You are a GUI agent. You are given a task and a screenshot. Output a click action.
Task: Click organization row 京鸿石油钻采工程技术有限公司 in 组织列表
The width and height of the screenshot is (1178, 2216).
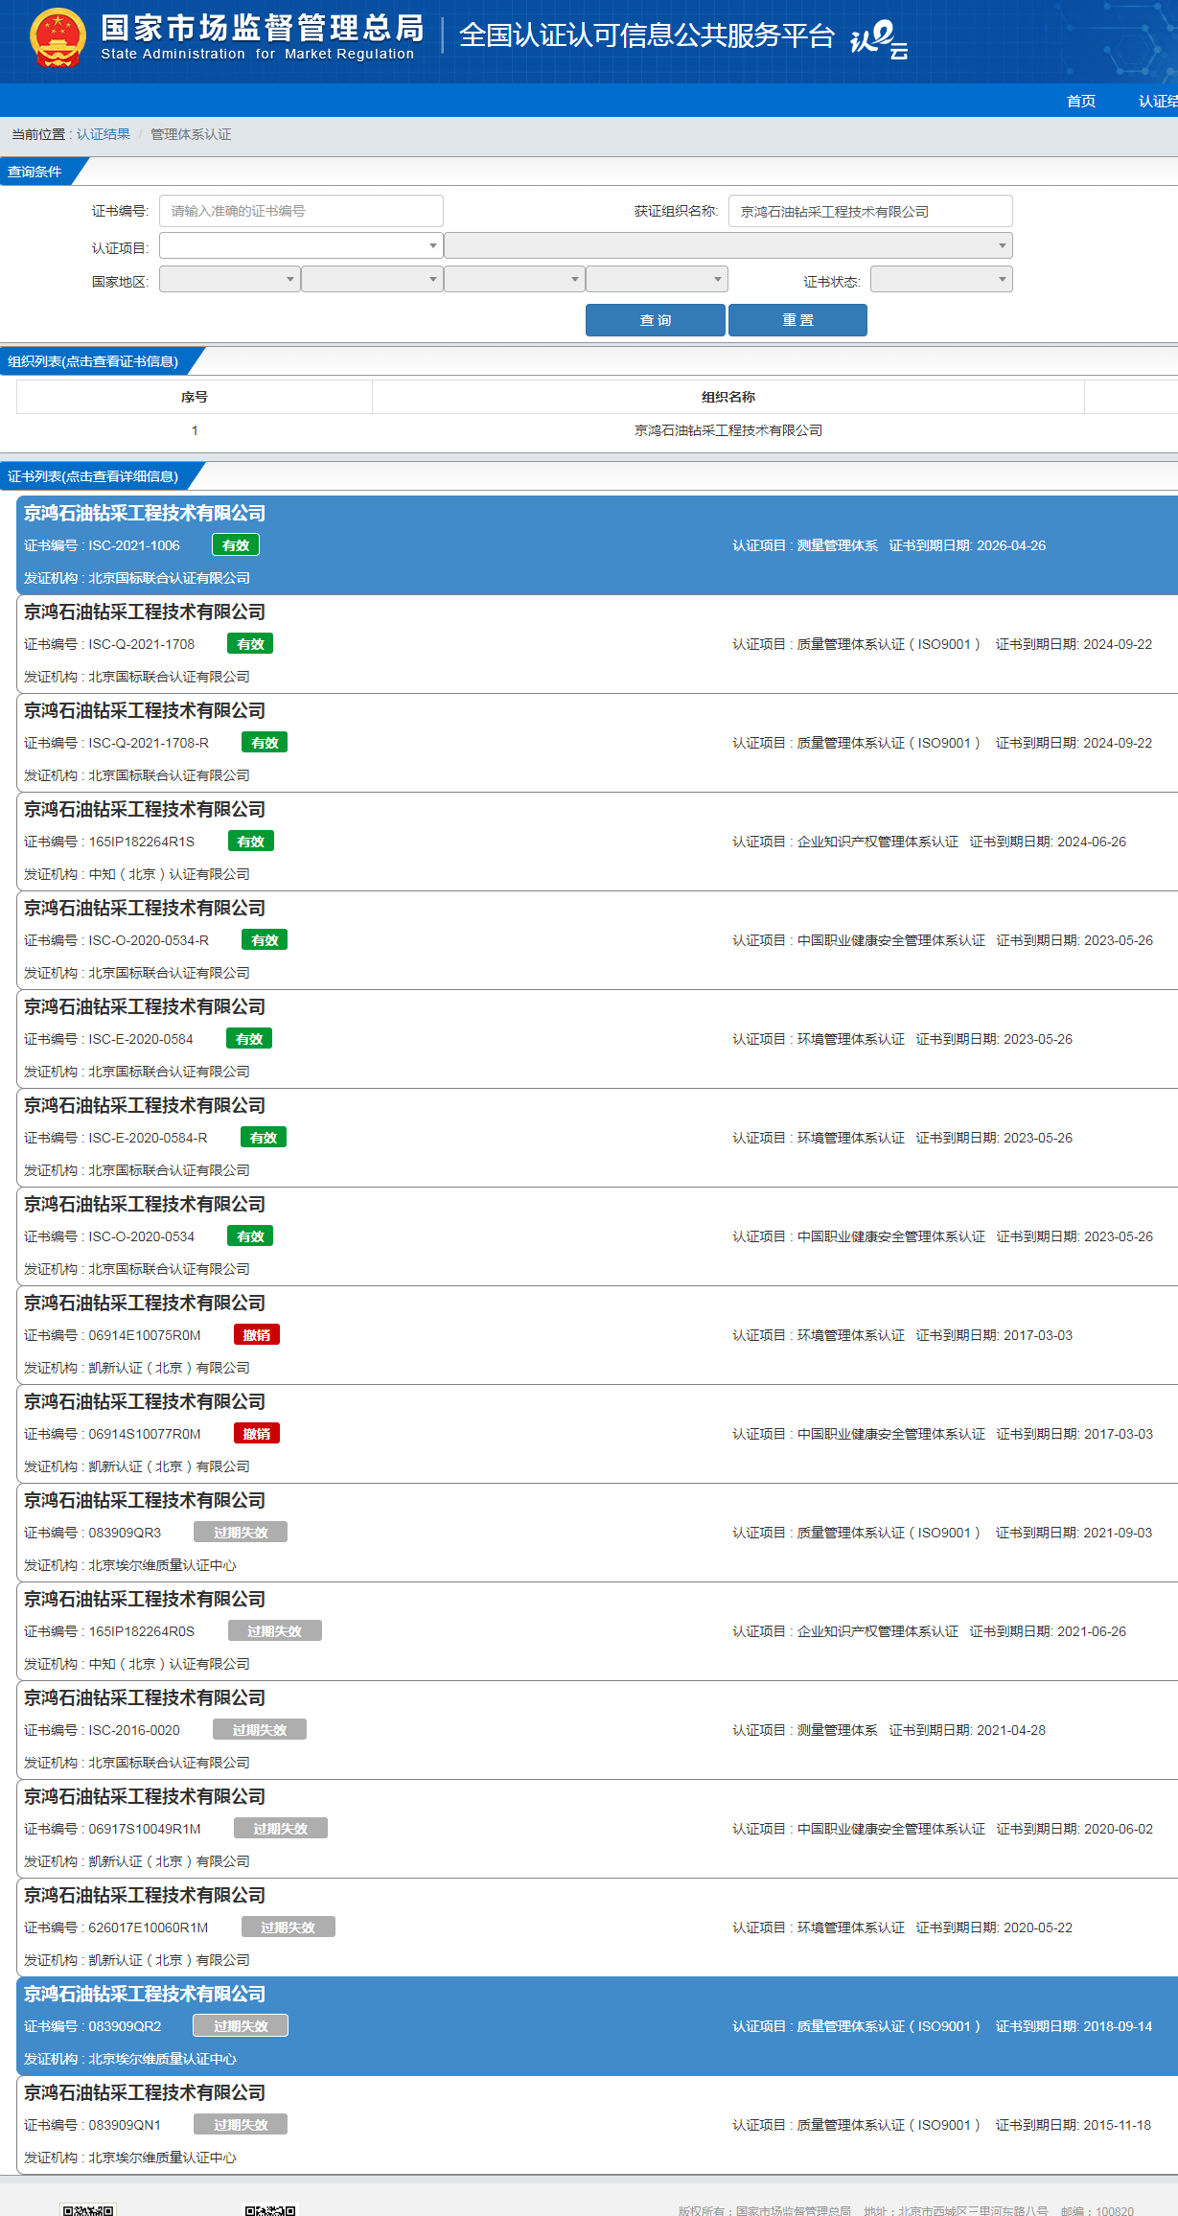728,430
